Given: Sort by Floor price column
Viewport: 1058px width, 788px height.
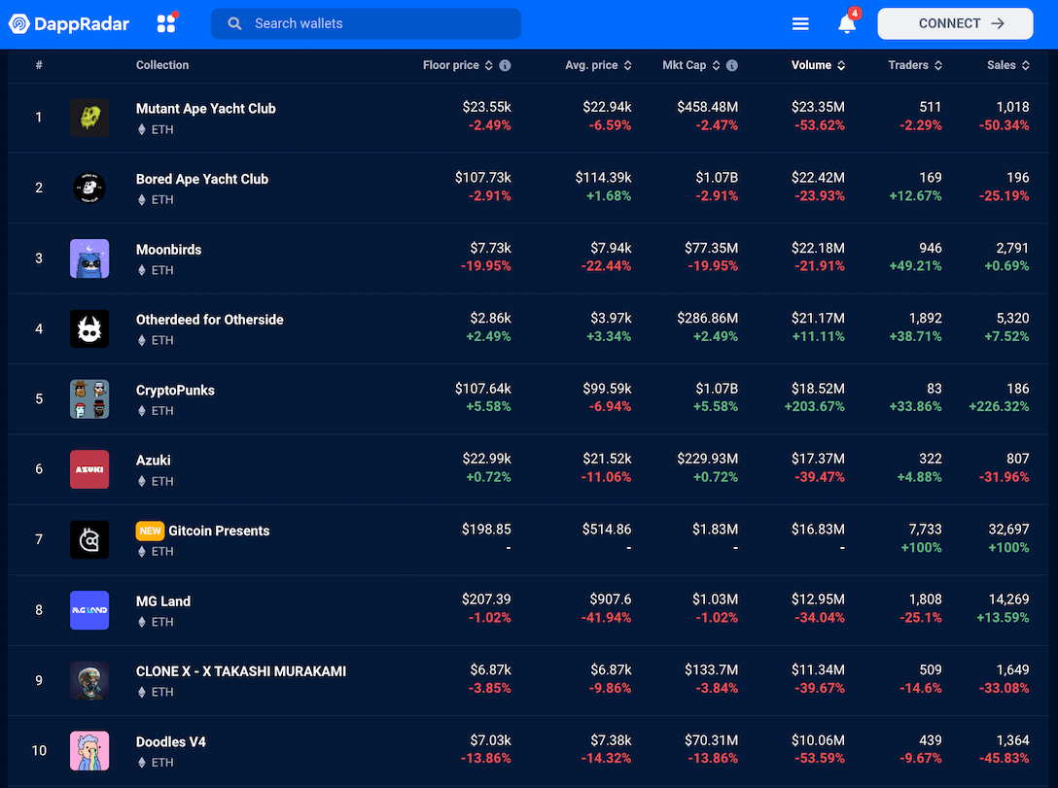Looking at the screenshot, I should click(458, 65).
